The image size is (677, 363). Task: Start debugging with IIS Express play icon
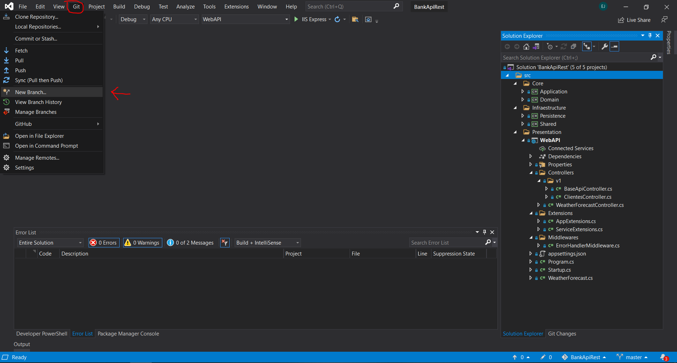(296, 19)
